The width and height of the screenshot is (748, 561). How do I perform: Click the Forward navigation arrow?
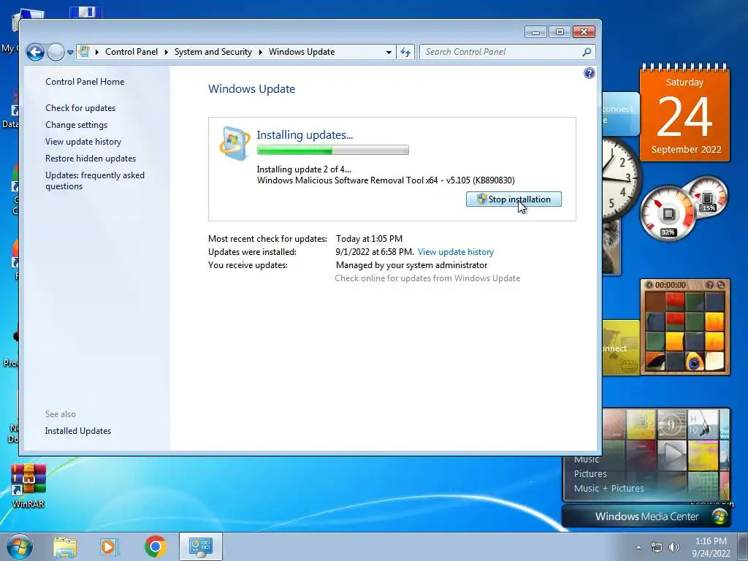pyautogui.click(x=56, y=52)
